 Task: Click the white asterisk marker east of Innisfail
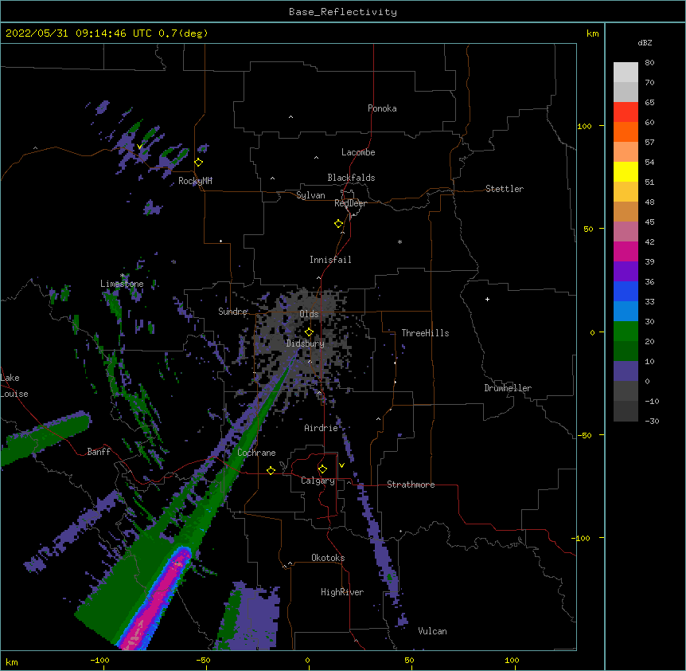click(x=400, y=241)
